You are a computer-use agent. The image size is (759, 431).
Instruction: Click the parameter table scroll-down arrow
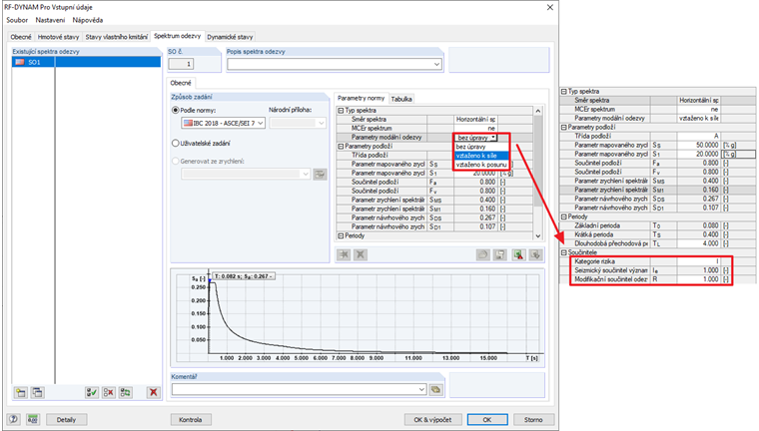537,236
